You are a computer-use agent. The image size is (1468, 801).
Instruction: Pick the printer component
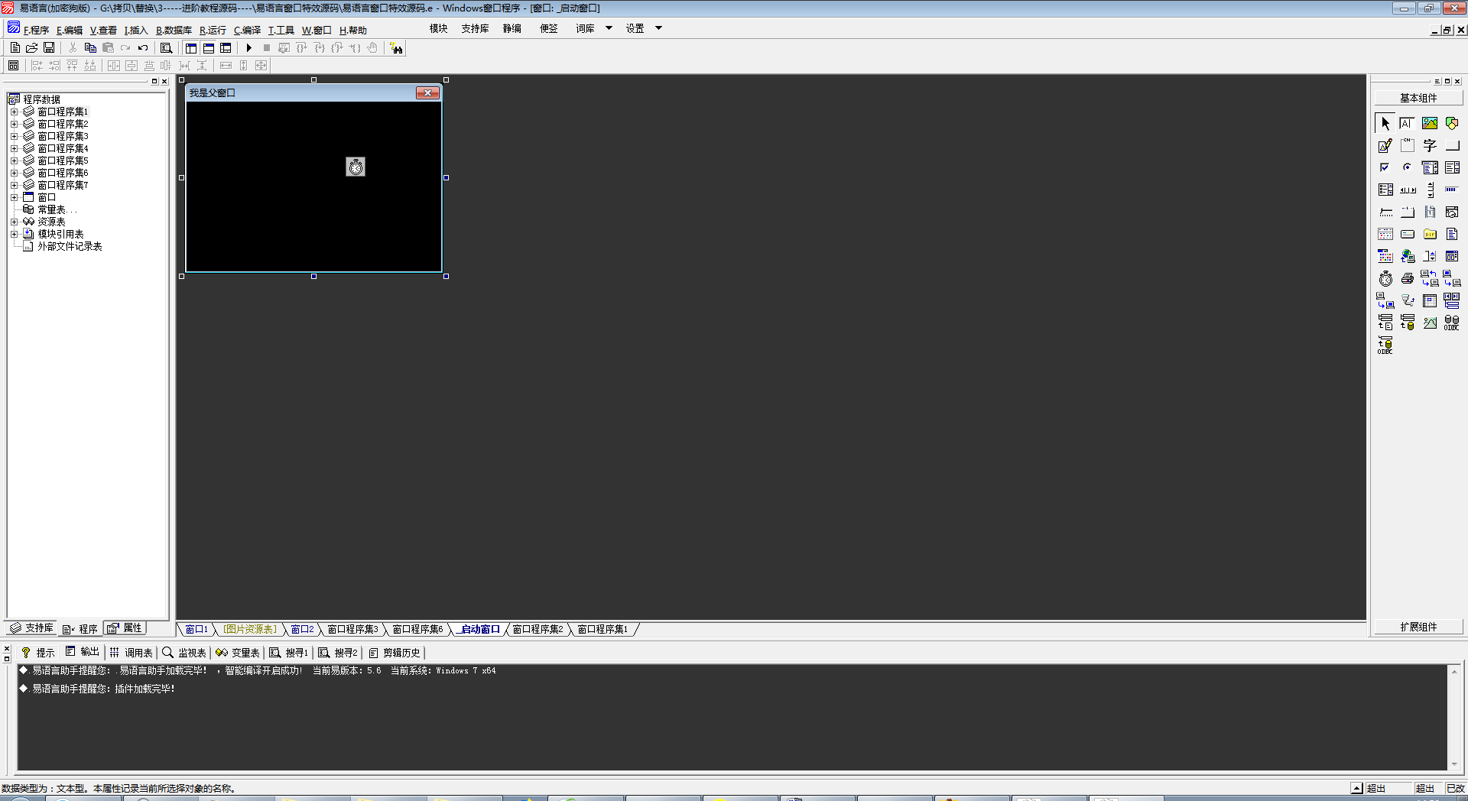pyautogui.click(x=1408, y=278)
